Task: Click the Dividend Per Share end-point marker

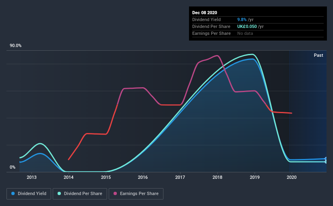Action: (x=326, y=162)
